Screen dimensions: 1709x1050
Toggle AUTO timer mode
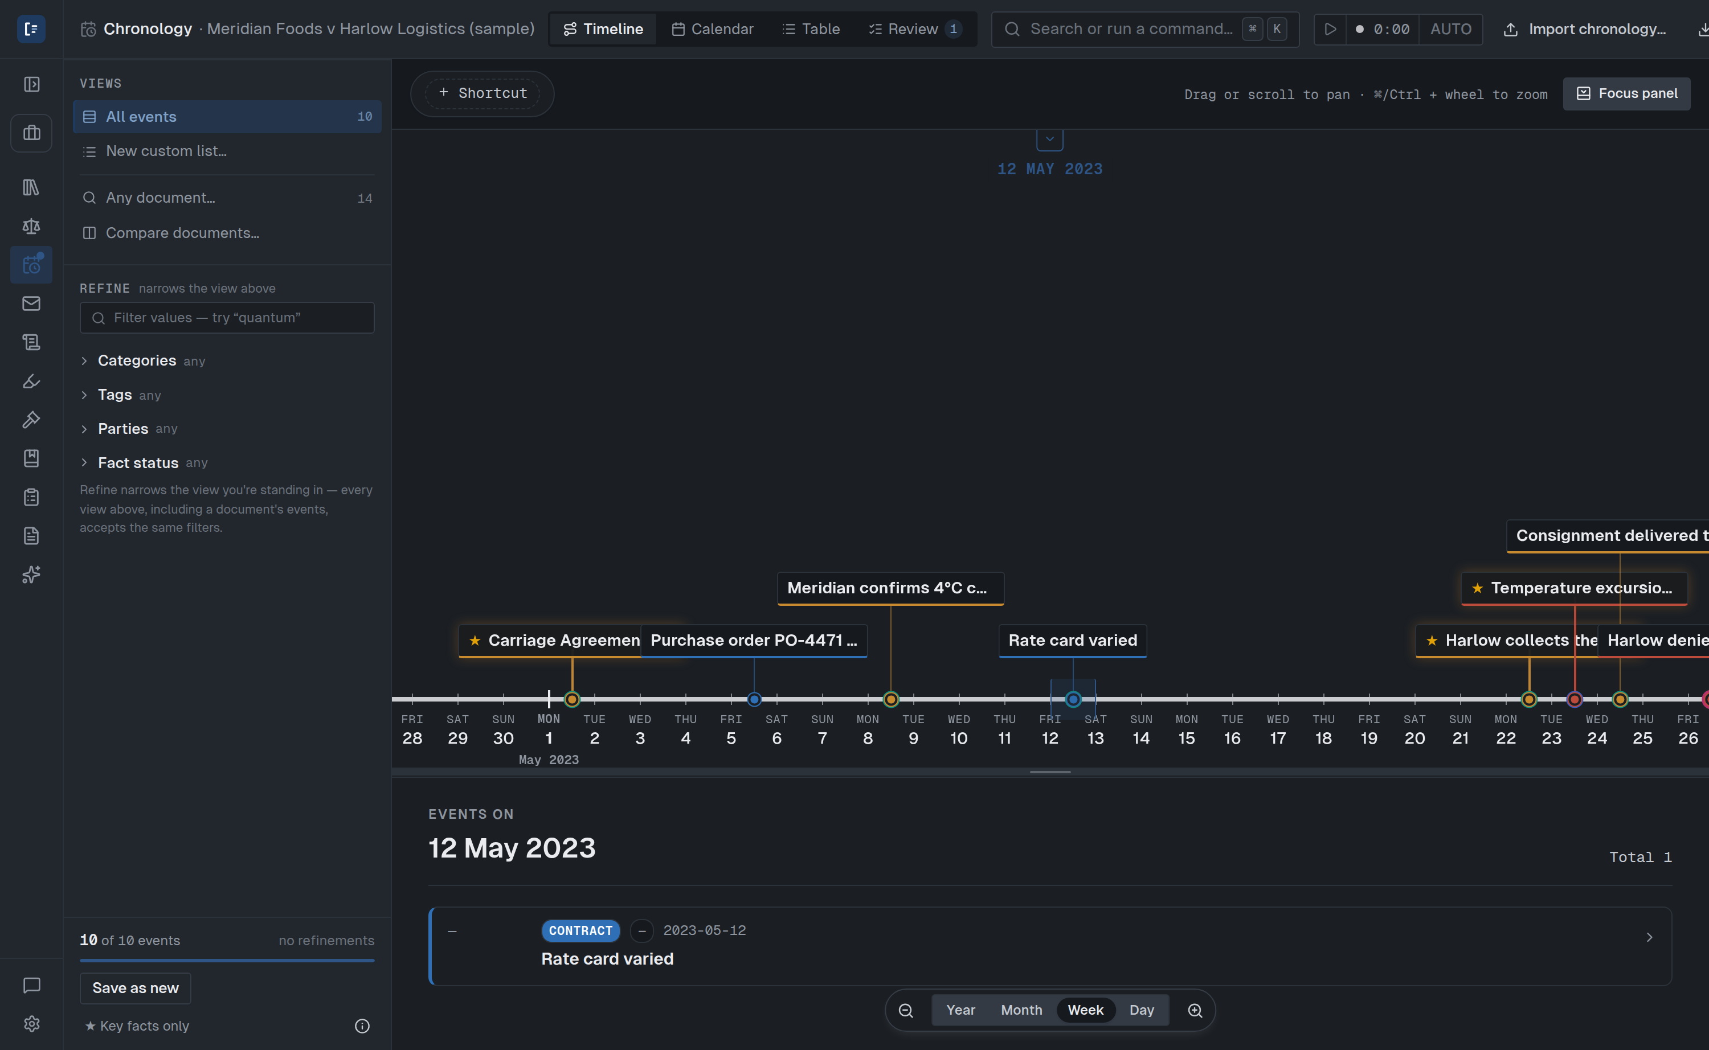click(1450, 29)
